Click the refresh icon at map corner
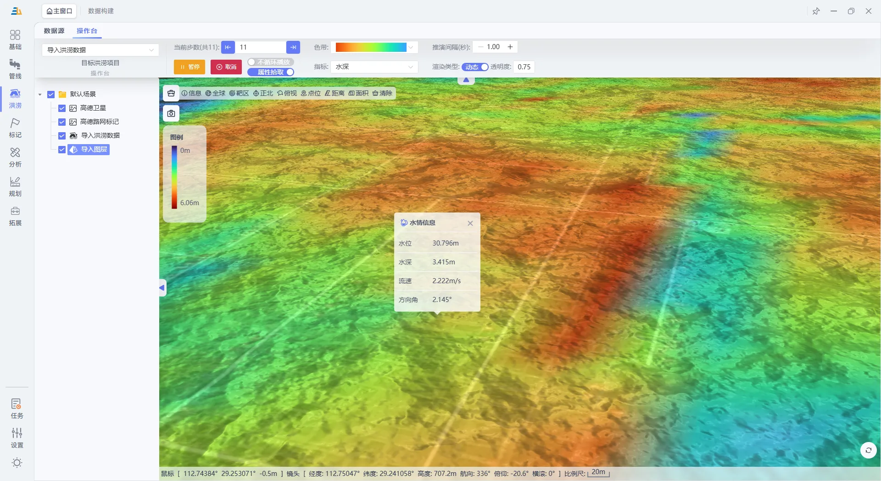Screen dimensions: 881x481 point(868,450)
